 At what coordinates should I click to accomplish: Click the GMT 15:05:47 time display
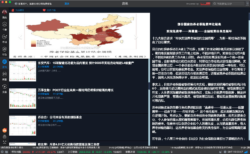(235, 152)
